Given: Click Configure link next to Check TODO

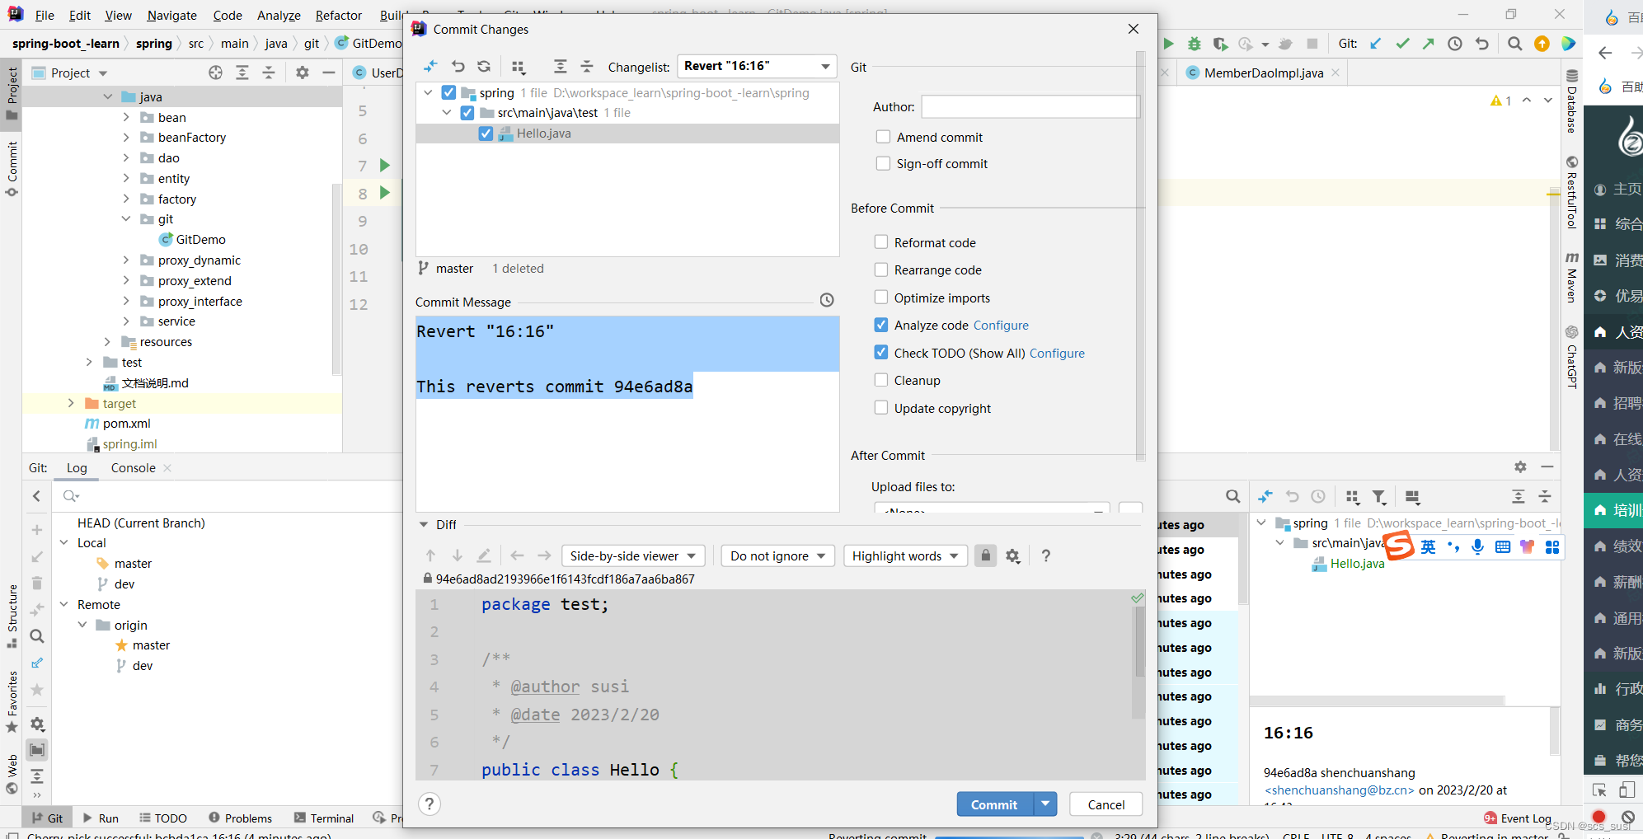Looking at the screenshot, I should [x=1057, y=353].
